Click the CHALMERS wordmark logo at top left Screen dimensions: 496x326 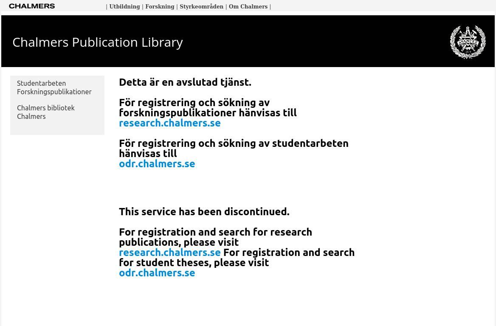click(x=32, y=6)
